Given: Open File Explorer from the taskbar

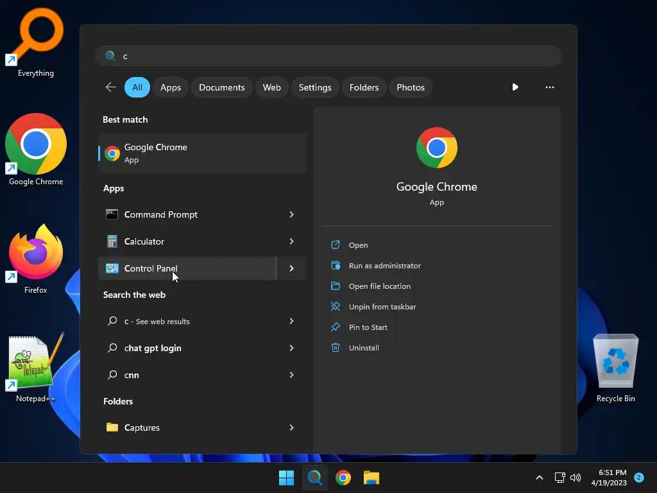Looking at the screenshot, I should 371,478.
